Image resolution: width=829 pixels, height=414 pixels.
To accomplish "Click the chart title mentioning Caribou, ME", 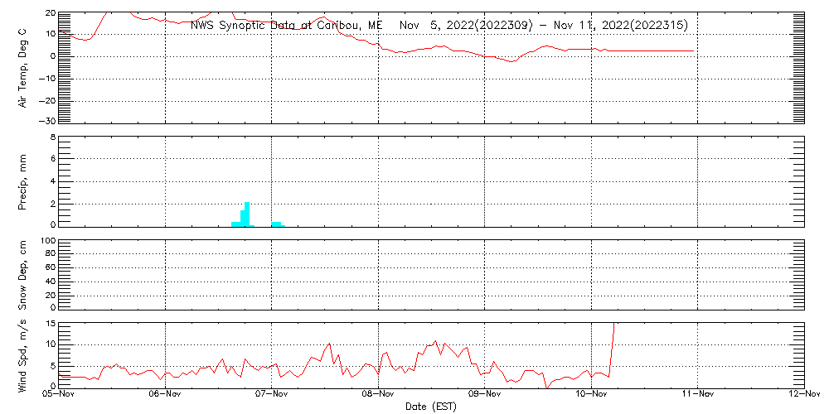I will coord(439,26).
